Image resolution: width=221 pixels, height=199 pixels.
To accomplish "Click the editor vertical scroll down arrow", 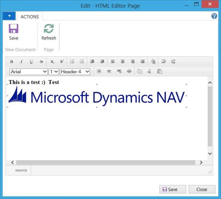I will [210, 154].
